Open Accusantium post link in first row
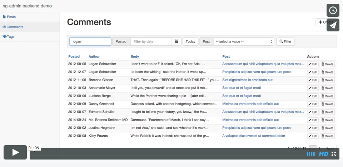The width and height of the screenshot is (343, 167). (x=263, y=64)
